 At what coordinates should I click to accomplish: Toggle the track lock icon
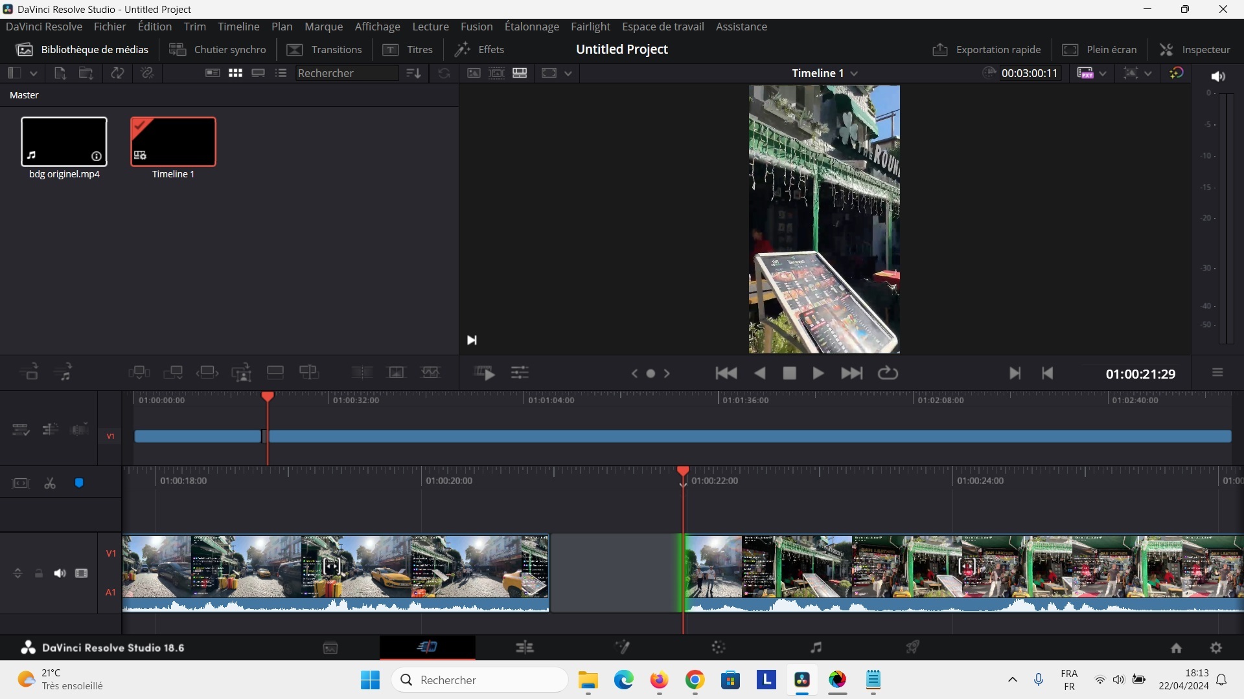tap(39, 573)
